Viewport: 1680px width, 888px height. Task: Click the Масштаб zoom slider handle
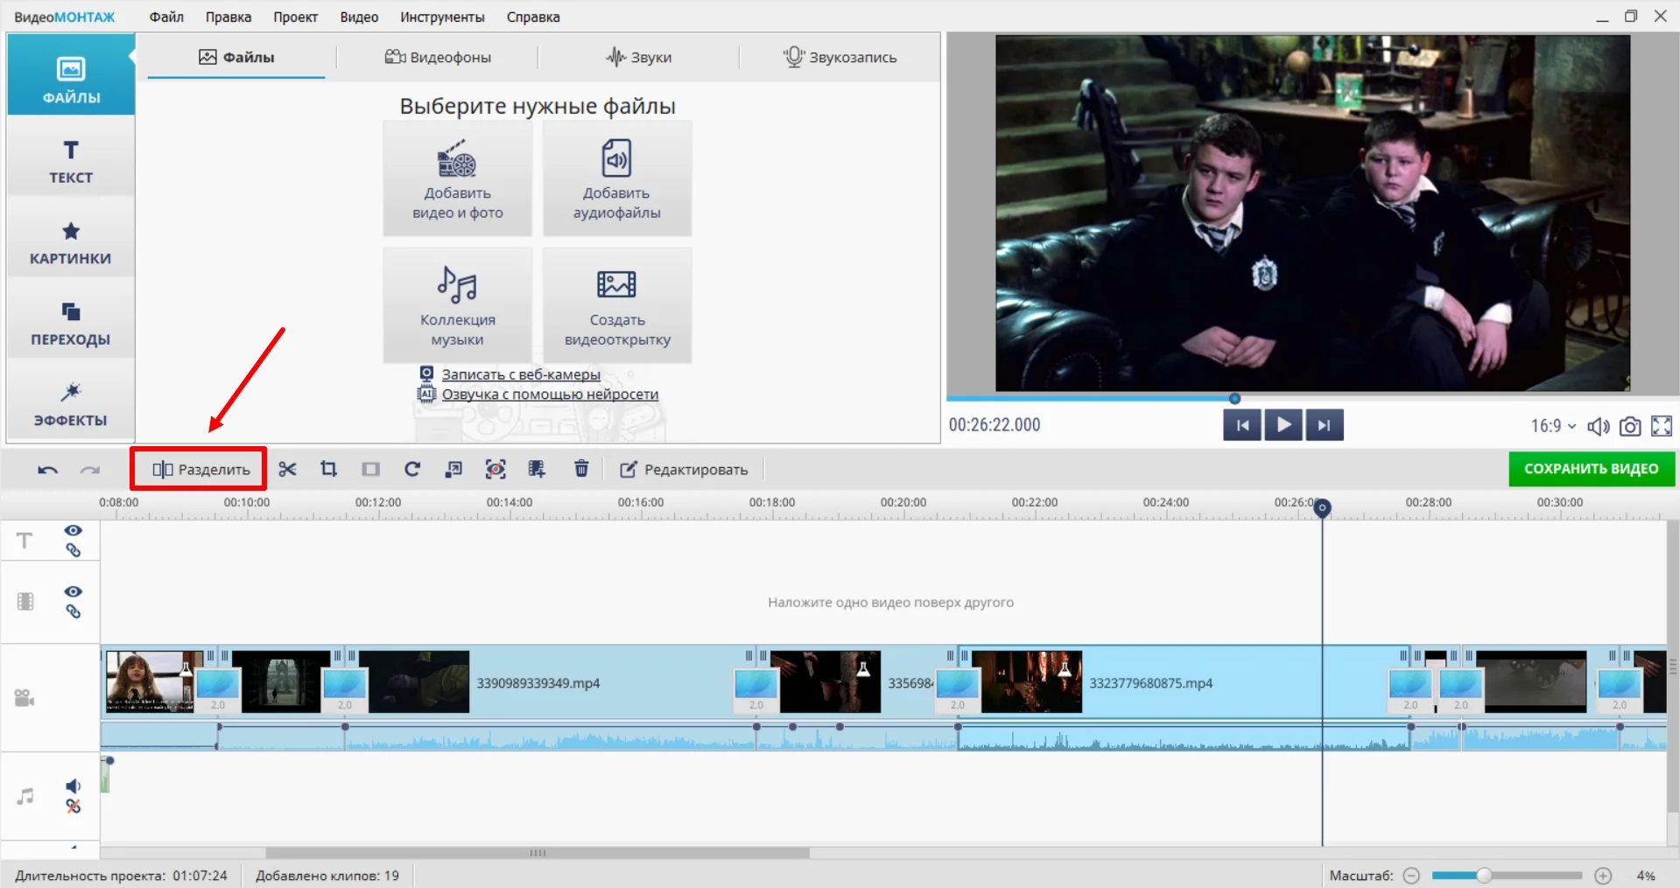click(x=1484, y=876)
